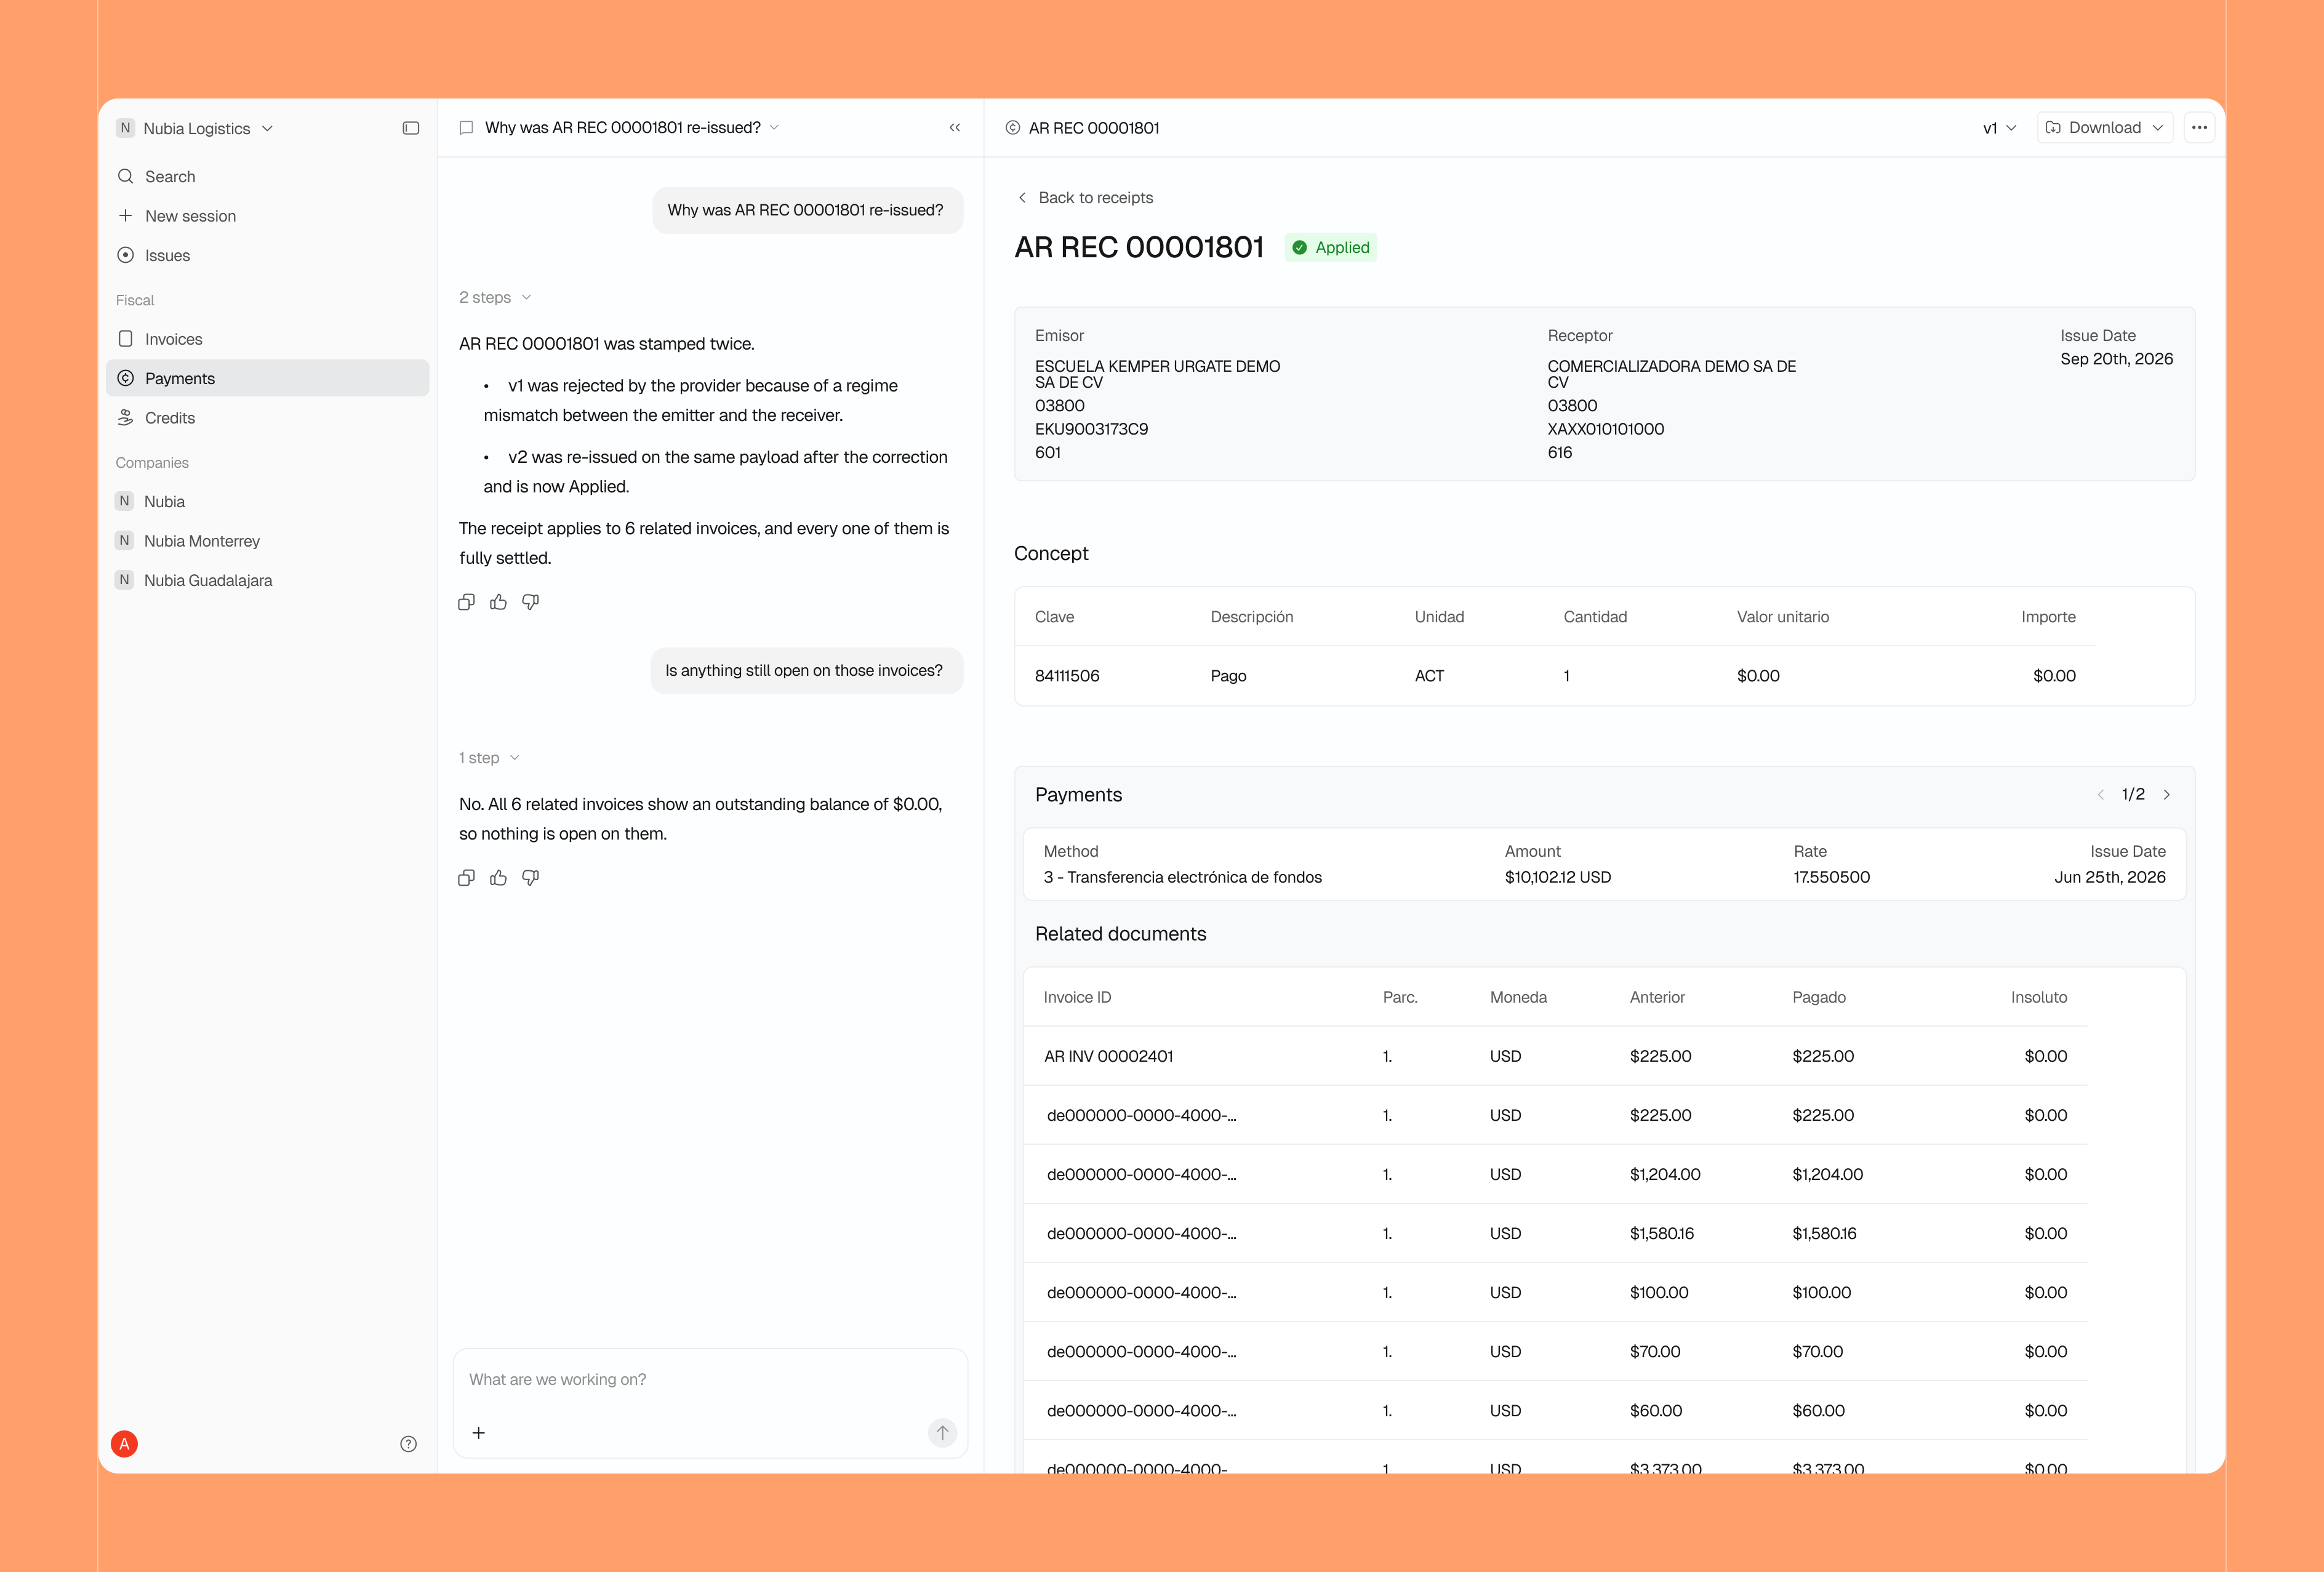Viewport: 2324px width, 1572px height.
Task: Thumbs up the second assistant answer
Action: point(498,877)
